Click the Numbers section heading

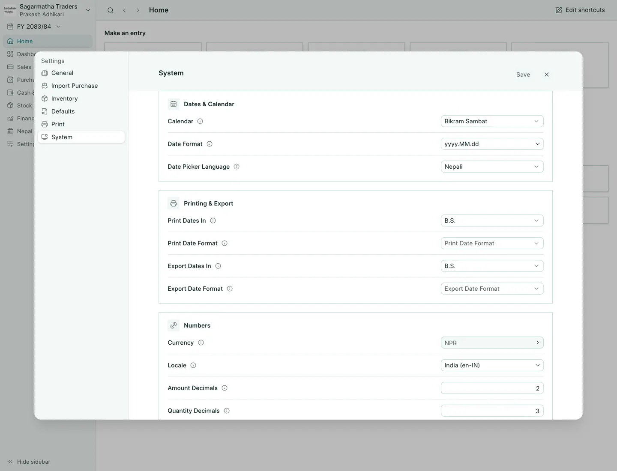[x=197, y=325]
